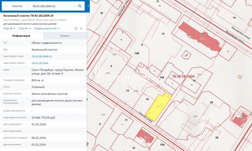The width and height of the screenshot is (252, 151).
Task: Click the find-on-map icon beside star
Action: click(x=76, y=28)
